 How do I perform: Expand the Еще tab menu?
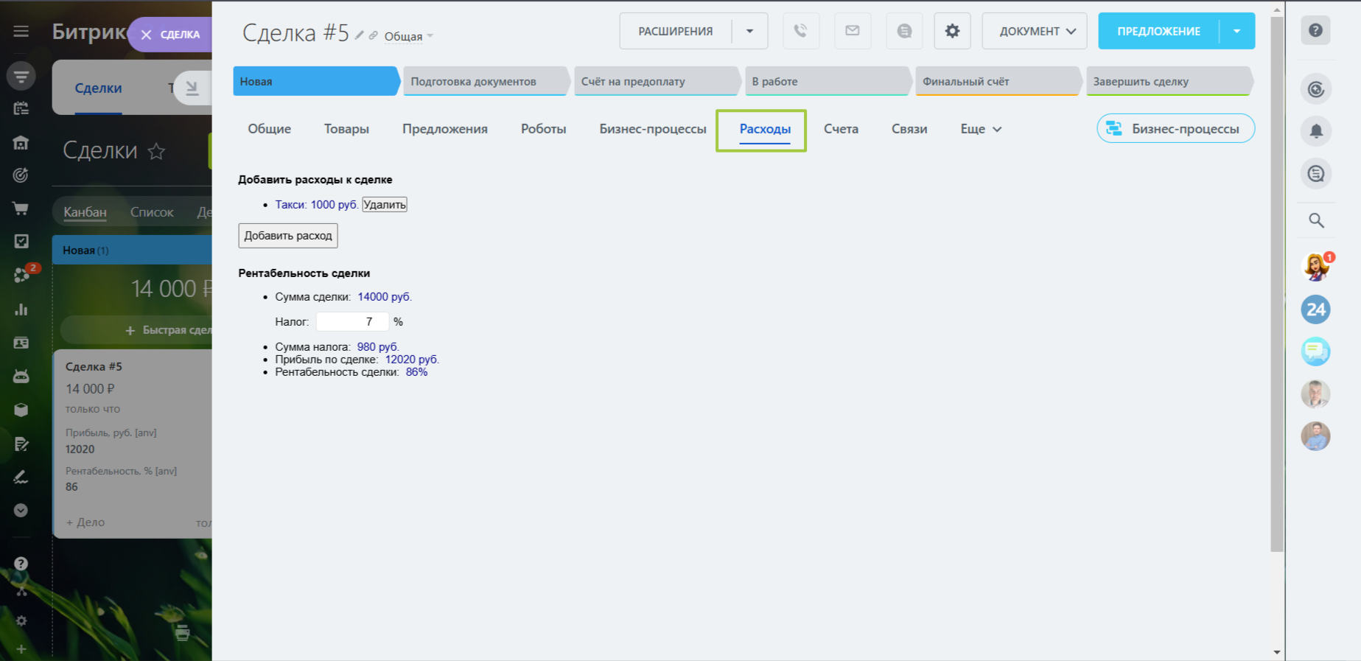(980, 129)
